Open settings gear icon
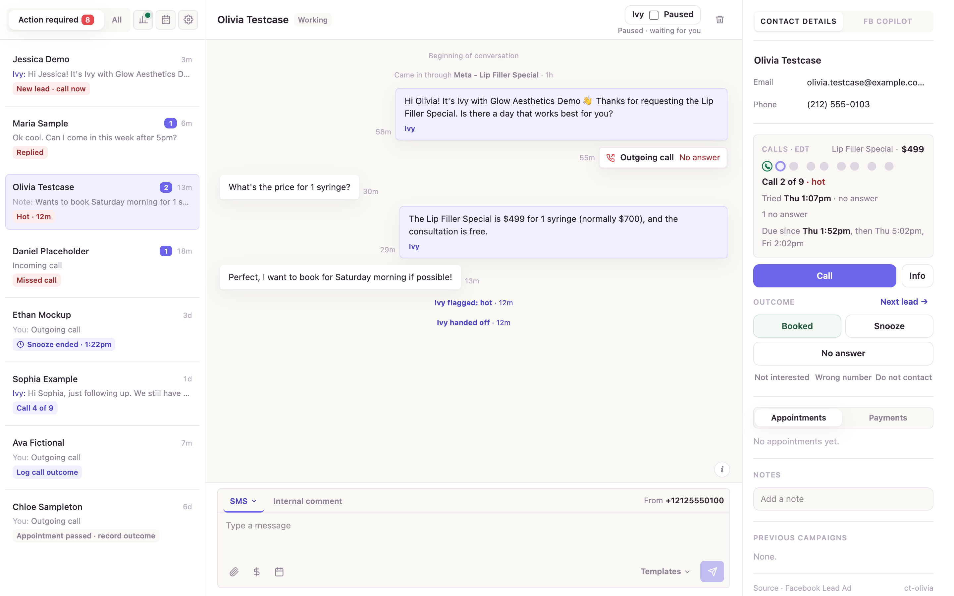The image size is (954, 596). [x=188, y=20]
